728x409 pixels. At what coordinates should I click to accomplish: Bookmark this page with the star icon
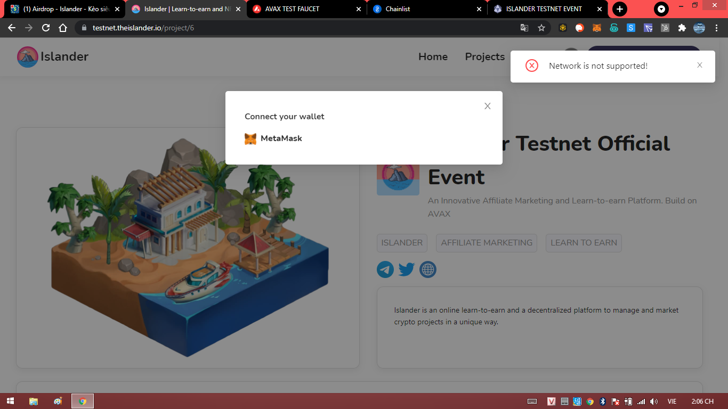pos(541,28)
